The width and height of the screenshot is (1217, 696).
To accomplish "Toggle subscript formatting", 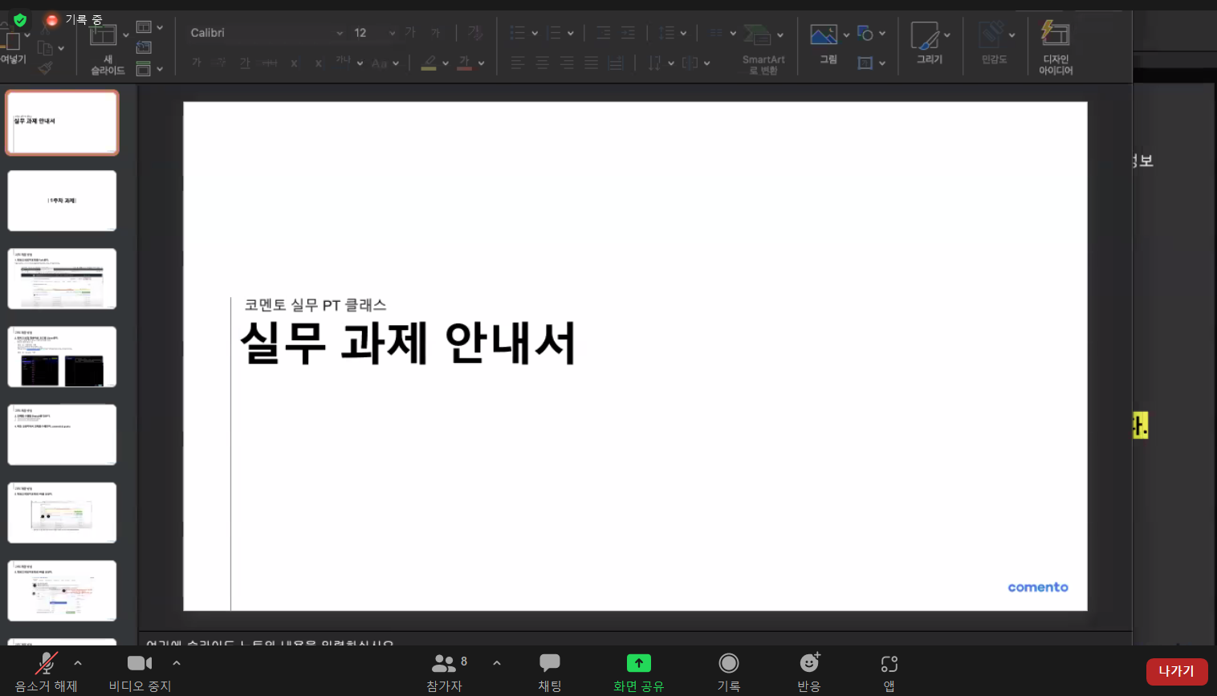I will (319, 63).
